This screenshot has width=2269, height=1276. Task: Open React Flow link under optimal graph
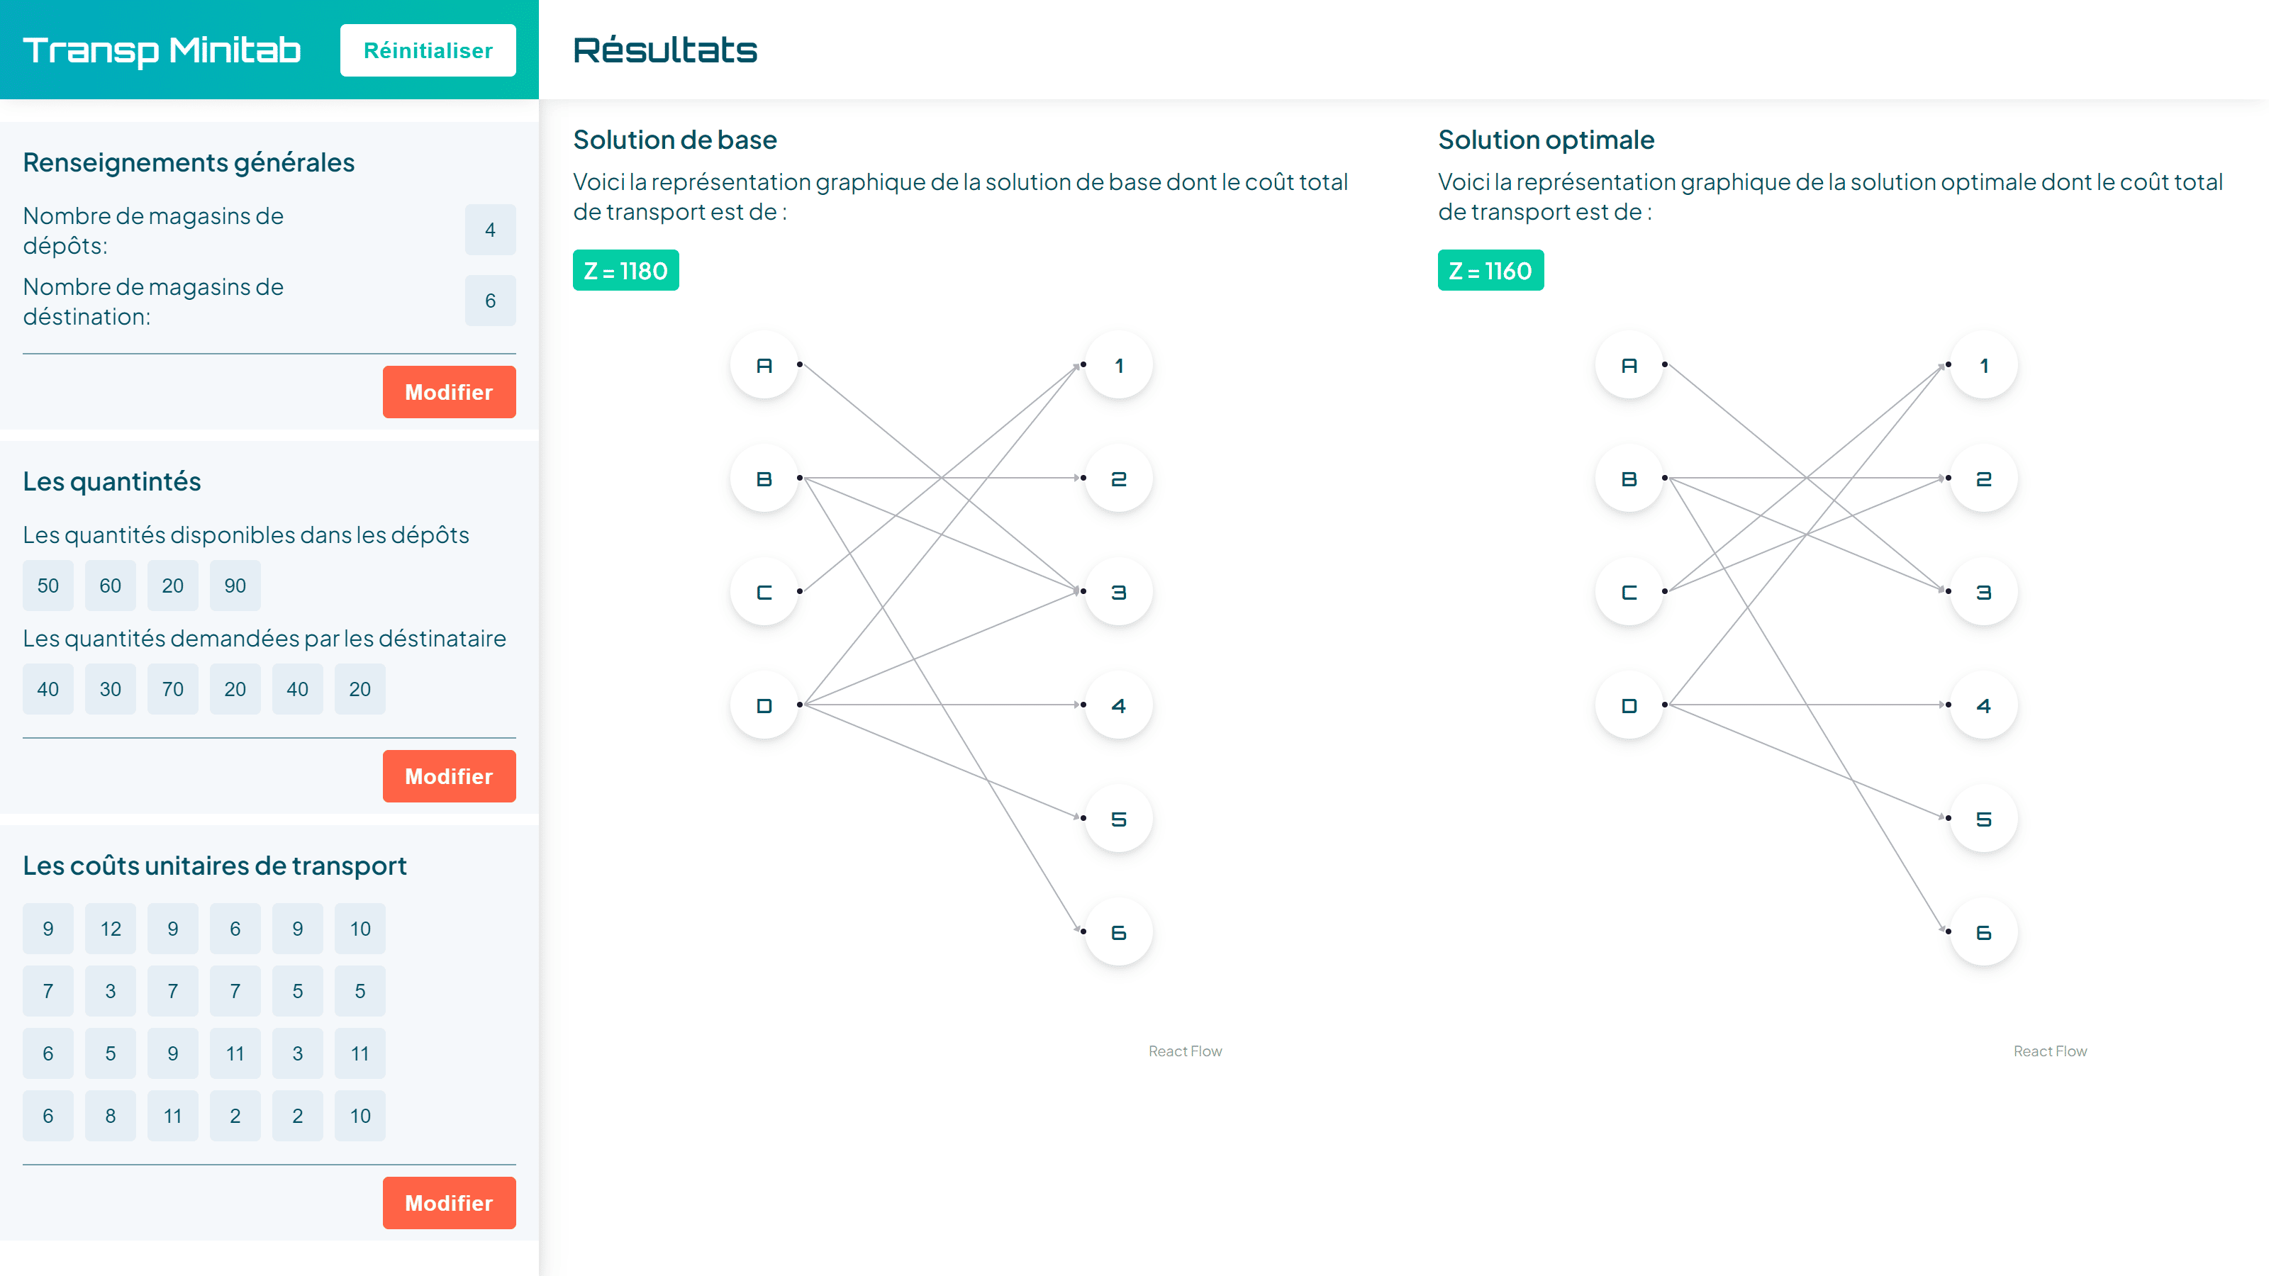click(2050, 1051)
